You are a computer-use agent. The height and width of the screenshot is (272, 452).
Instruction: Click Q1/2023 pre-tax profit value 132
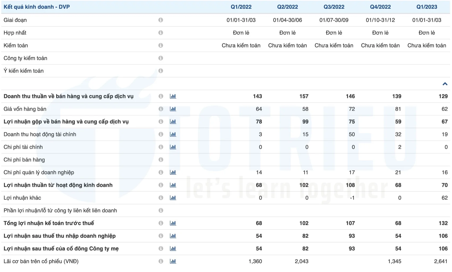(x=443, y=223)
